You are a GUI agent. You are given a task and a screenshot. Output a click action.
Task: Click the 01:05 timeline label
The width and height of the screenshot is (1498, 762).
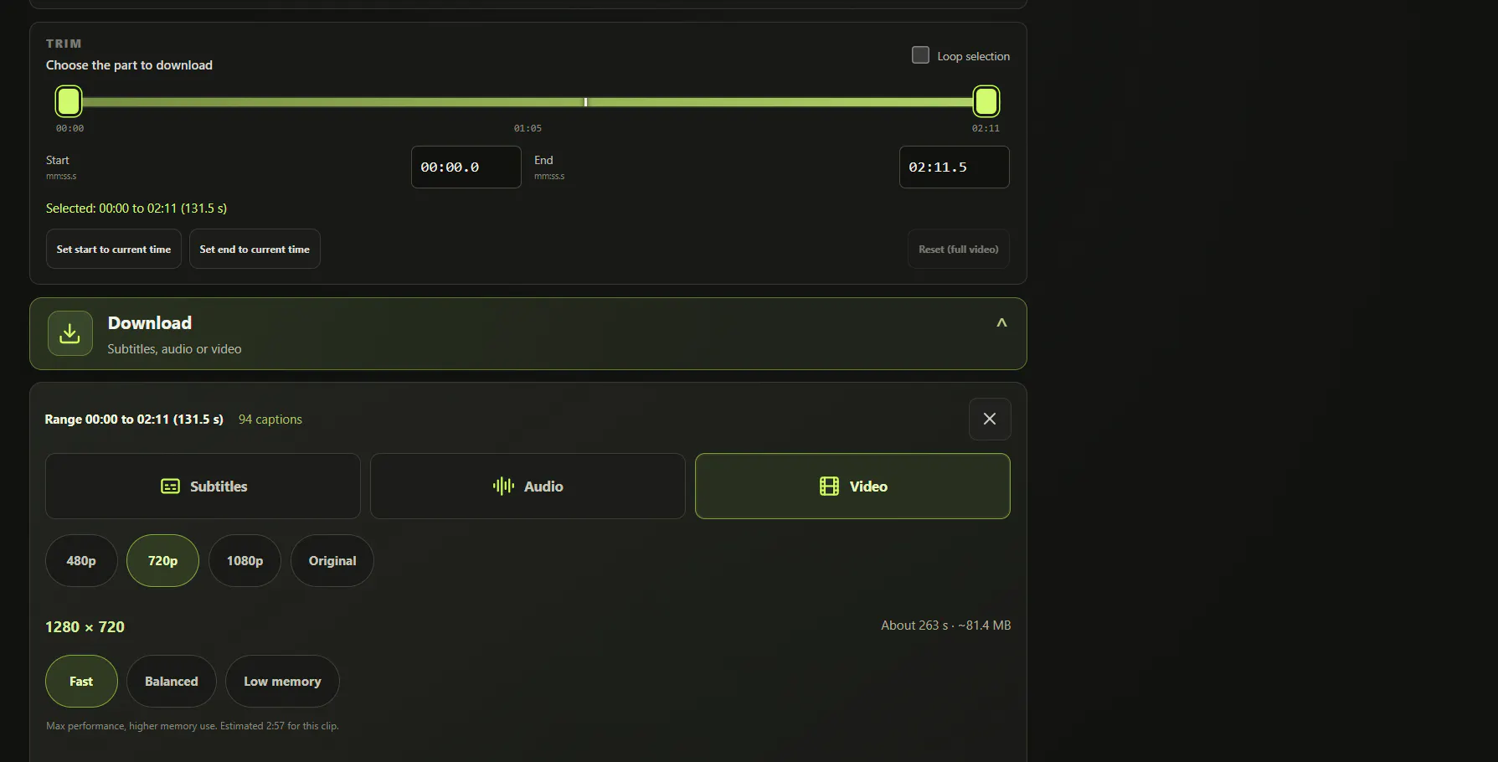(528, 128)
